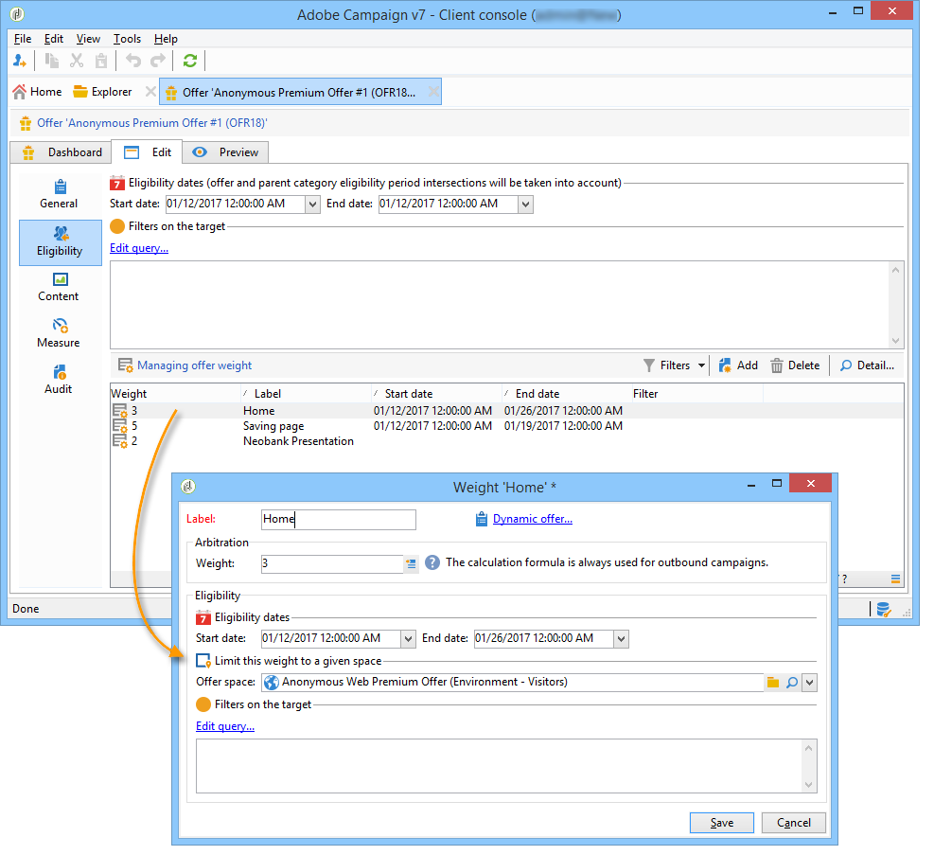Open the Tools menu

[x=127, y=39]
